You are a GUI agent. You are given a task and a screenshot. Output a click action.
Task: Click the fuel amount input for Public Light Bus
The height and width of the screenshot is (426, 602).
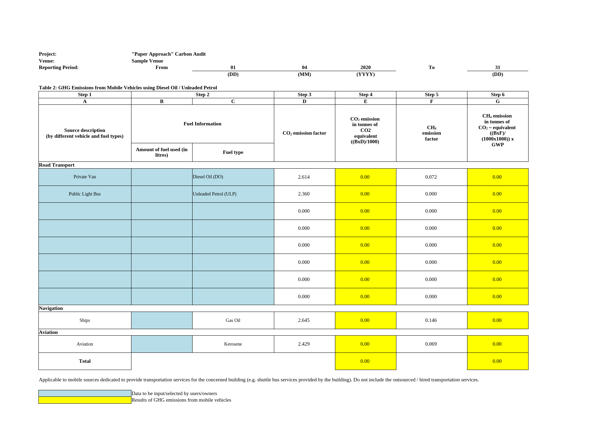(x=162, y=194)
